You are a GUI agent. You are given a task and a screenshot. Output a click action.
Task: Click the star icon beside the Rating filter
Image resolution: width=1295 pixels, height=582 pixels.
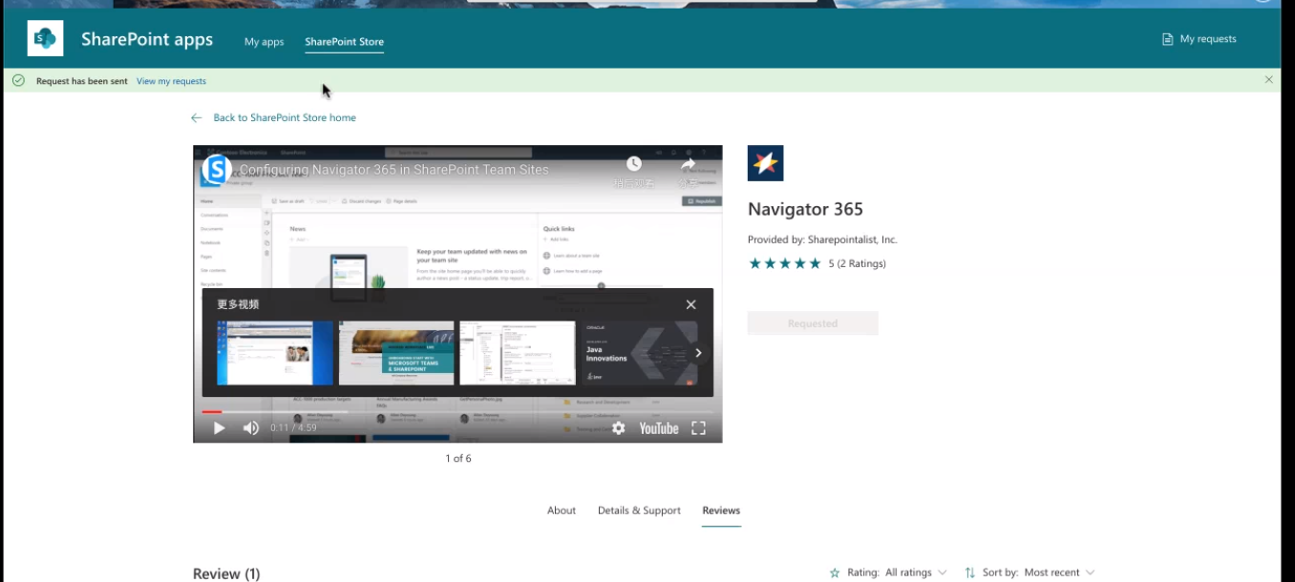pyautogui.click(x=833, y=572)
